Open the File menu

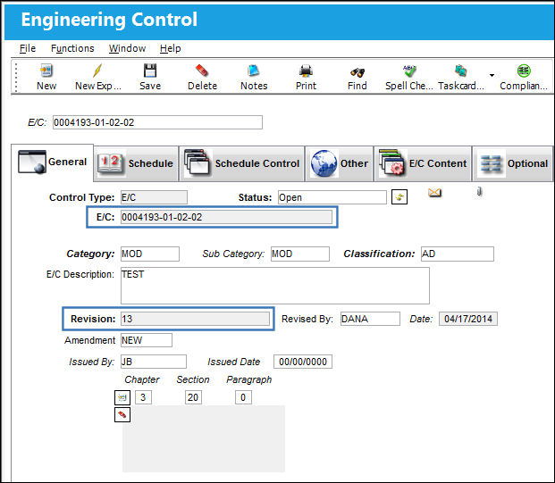tap(28, 48)
